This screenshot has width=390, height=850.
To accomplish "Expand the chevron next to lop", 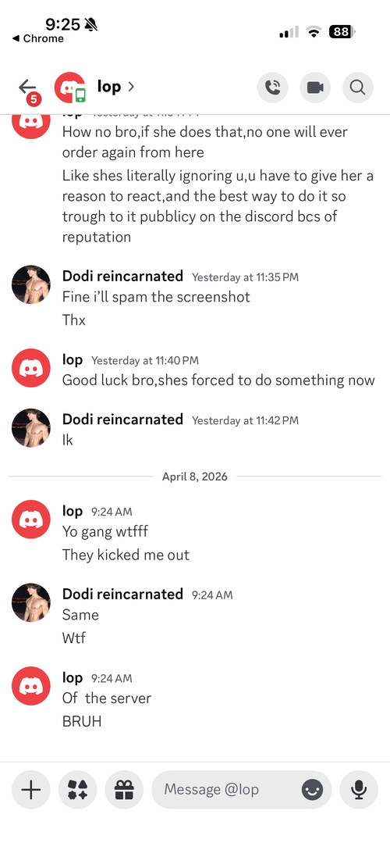I will pyautogui.click(x=131, y=87).
